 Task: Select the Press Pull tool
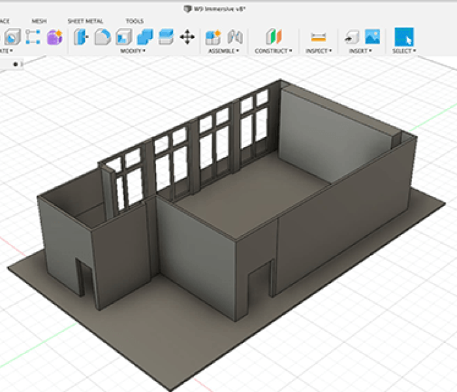tap(81, 37)
